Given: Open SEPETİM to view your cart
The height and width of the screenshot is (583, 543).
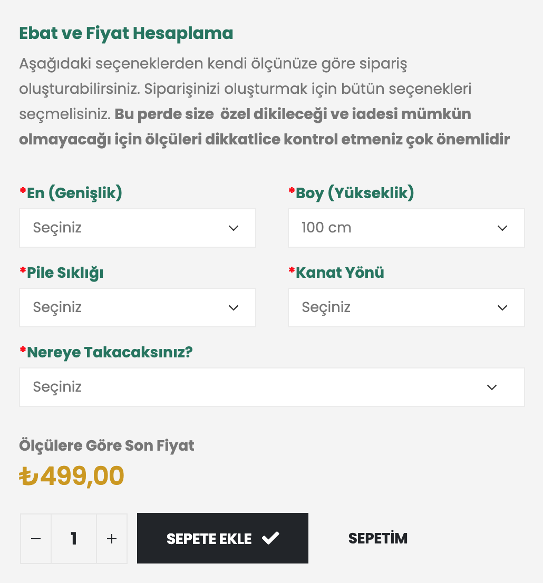Looking at the screenshot, I should pyautogui.click(x=378, y=538).
